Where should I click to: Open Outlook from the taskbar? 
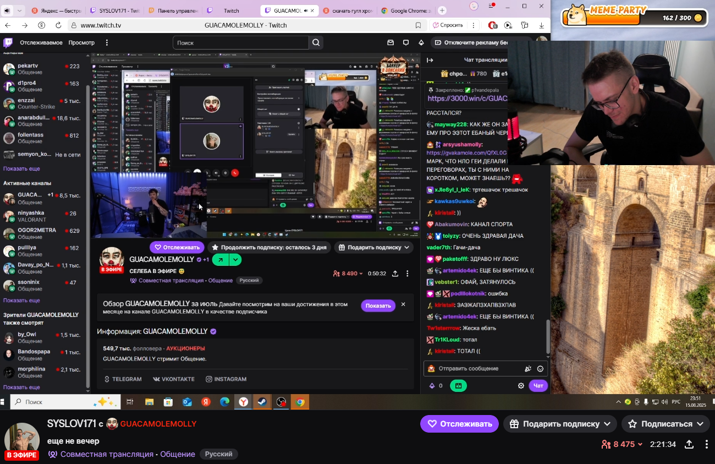[x=187, y=402]
